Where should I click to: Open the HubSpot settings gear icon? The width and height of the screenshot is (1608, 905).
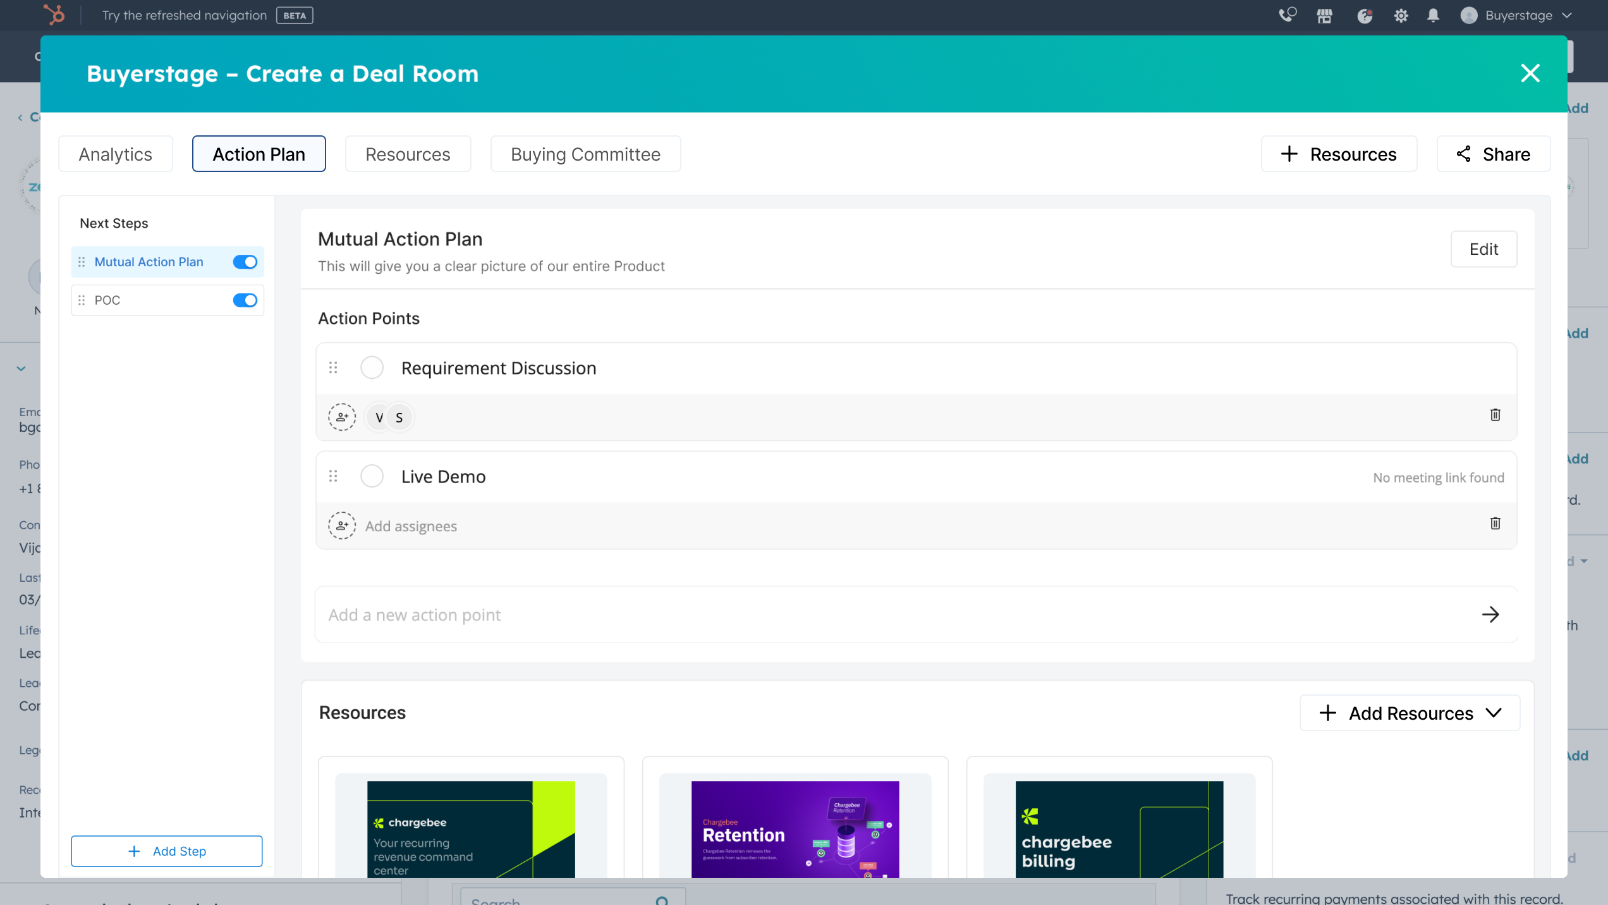tap(1401, 16)
